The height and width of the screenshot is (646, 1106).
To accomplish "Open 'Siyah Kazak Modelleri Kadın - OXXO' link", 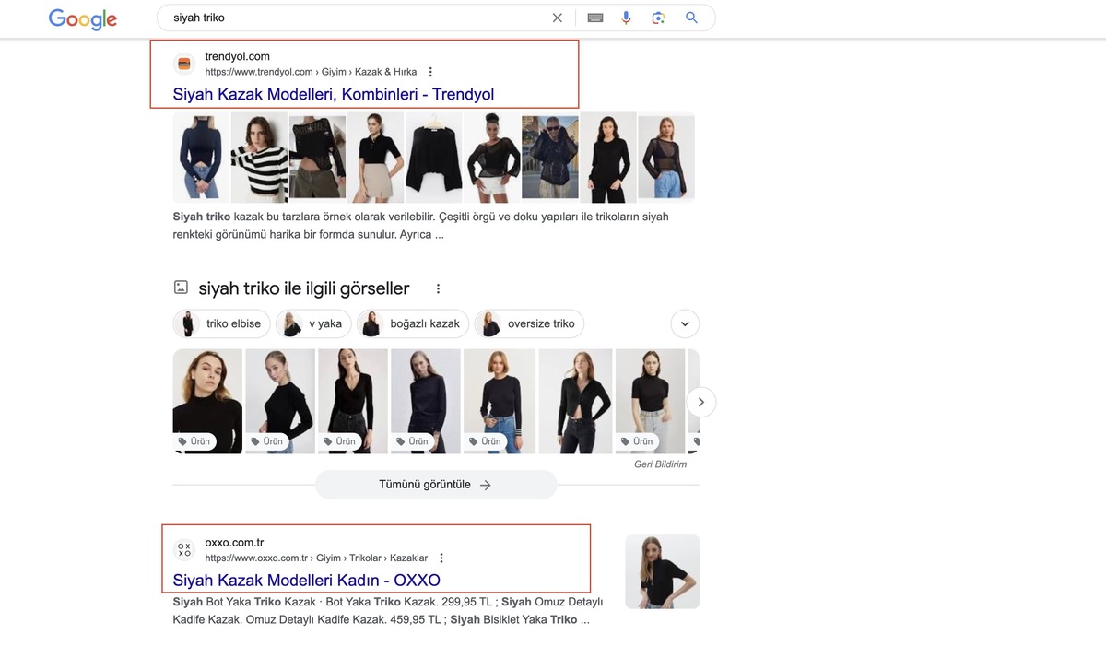I will point(306,581).
